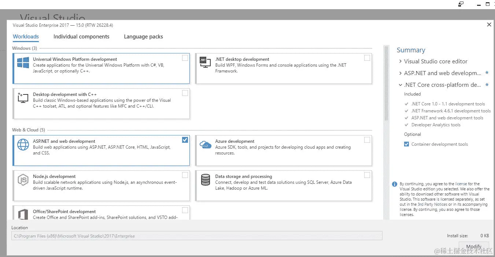Check .NET desktop development workload
The width and height of the screenshot is (495, 257).
click(x=367, y=58)
